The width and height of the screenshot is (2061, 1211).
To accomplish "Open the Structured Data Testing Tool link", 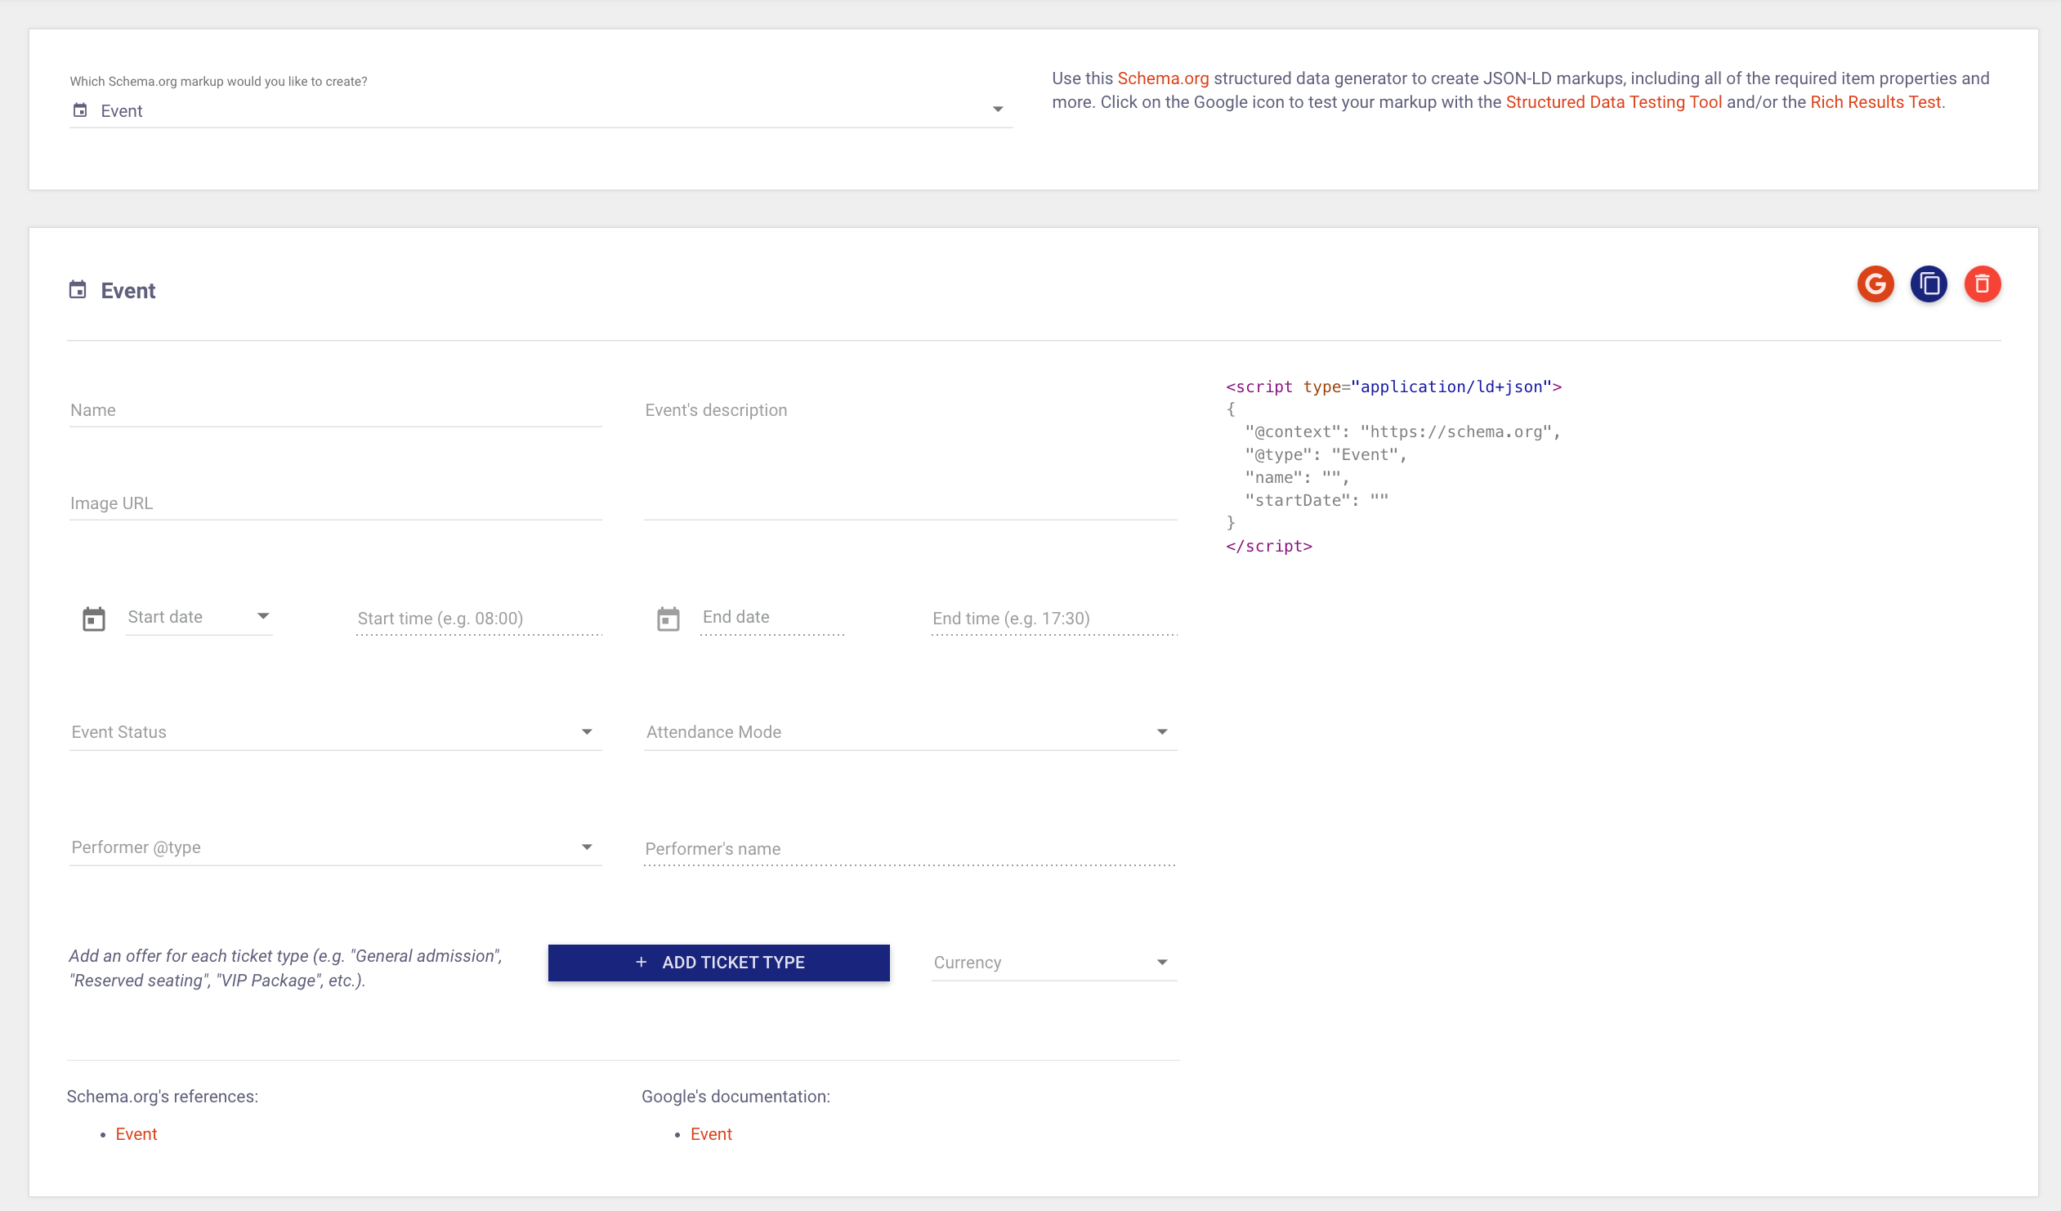I will coord(1613,102).
